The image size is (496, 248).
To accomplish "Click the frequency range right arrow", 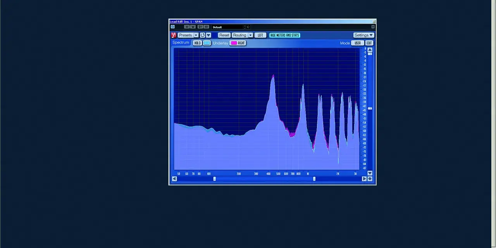I will click(x=364, y=179).
